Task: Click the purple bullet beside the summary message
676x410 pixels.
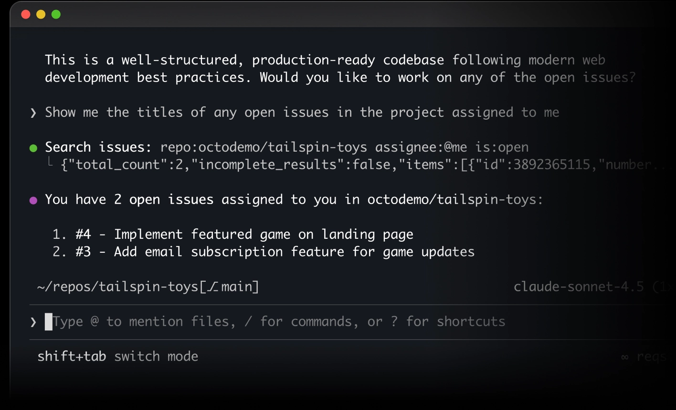Action: [x=33, y=200]
